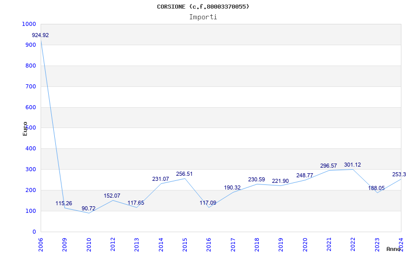
Task: Click the 900 y-axis tick label
Action: (x=31, y=45)
